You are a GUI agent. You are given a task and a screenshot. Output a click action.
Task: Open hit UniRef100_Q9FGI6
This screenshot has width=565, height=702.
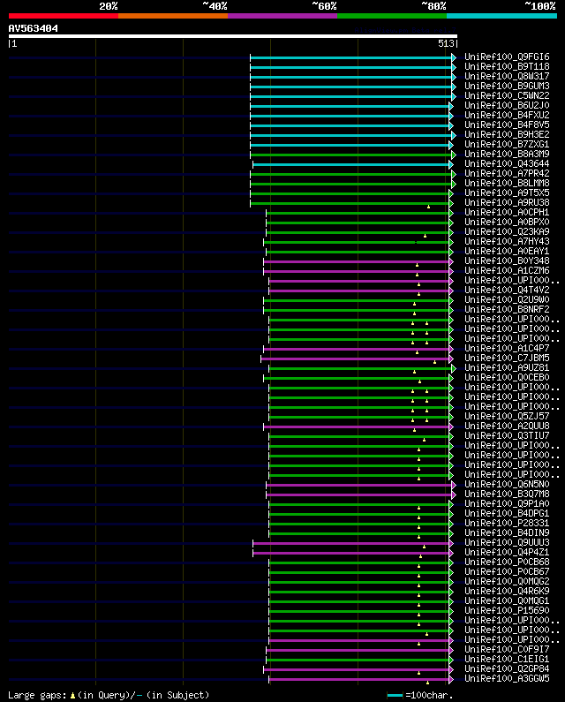507,57
